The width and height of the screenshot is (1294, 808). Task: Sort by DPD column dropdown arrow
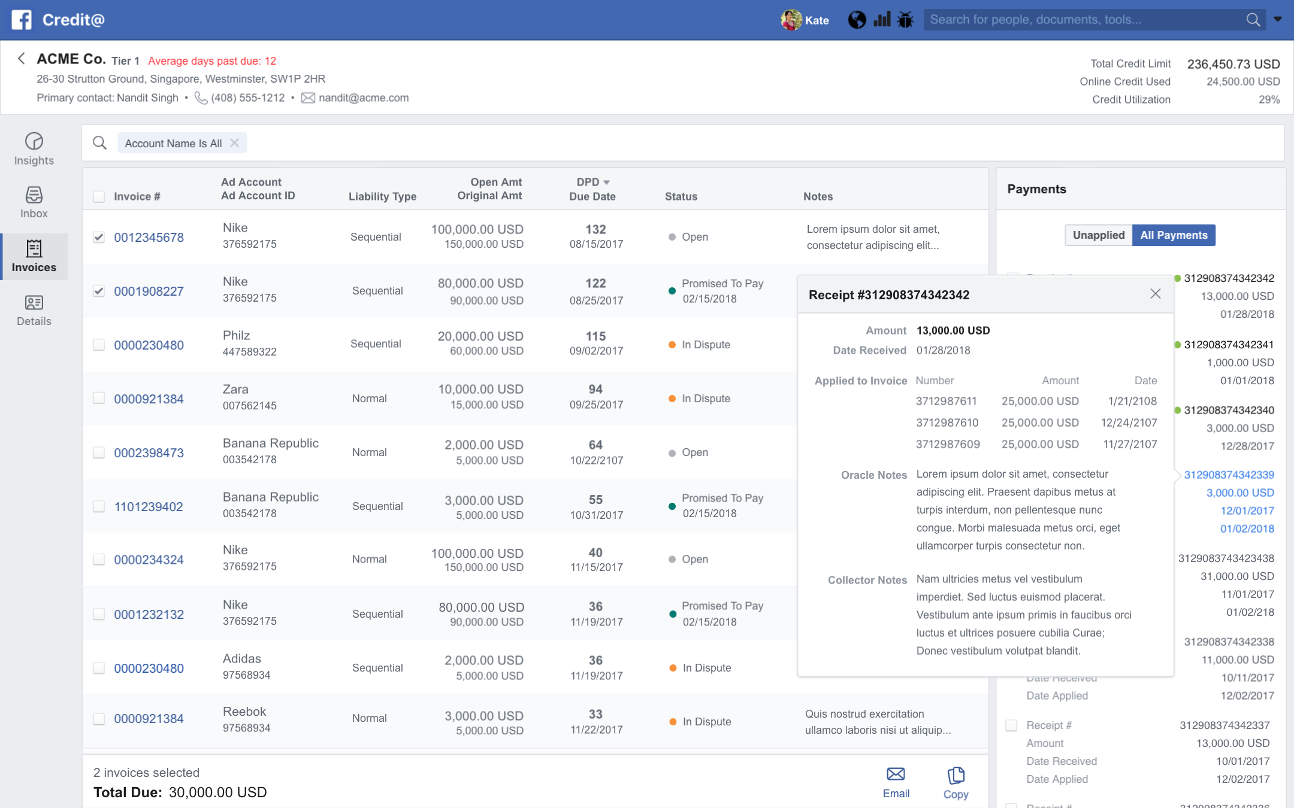(x=606, y=182)
